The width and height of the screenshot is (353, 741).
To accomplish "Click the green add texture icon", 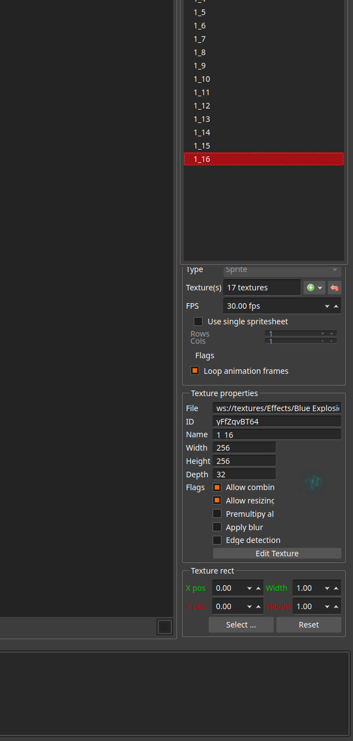I will point(311,288).
